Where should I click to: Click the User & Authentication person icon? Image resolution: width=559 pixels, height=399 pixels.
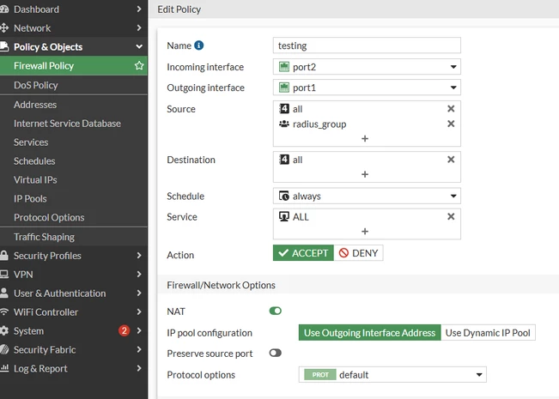pos(4,293)
